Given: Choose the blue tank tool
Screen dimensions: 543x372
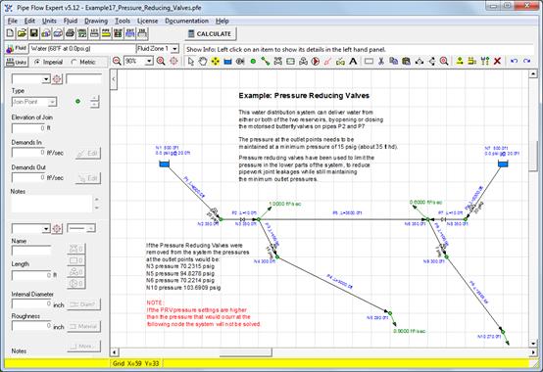Looking at the screenshot, I should (227, 62).
